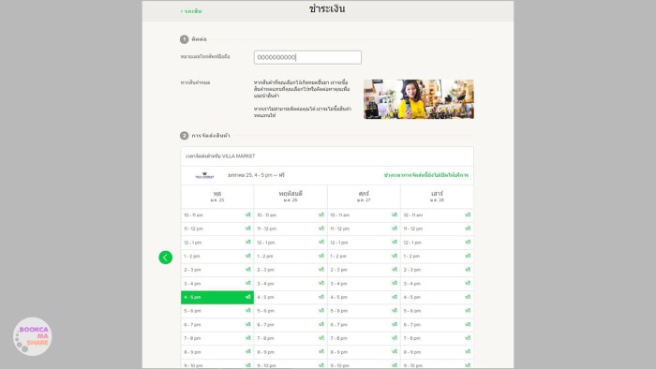The height and width of the screenshot is (369, 656).
Task: Click the green delivery-slot notice link on right
Action: [x=425, y=175]
